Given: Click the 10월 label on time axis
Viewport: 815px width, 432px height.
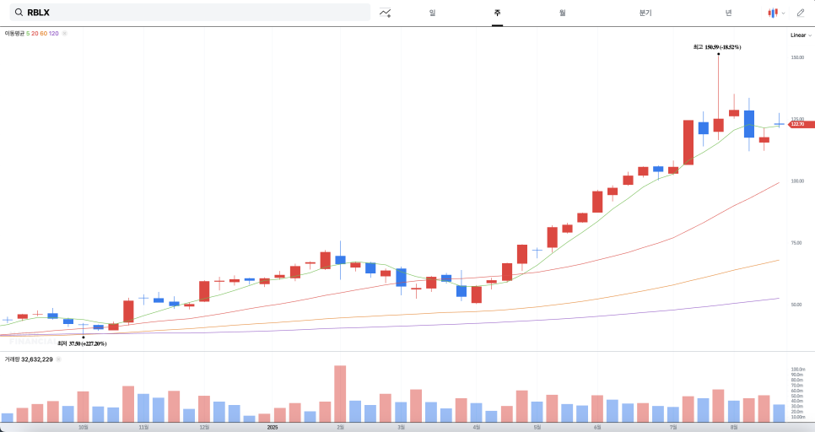Looking at the screenshot, I should [x=84, y=427].
